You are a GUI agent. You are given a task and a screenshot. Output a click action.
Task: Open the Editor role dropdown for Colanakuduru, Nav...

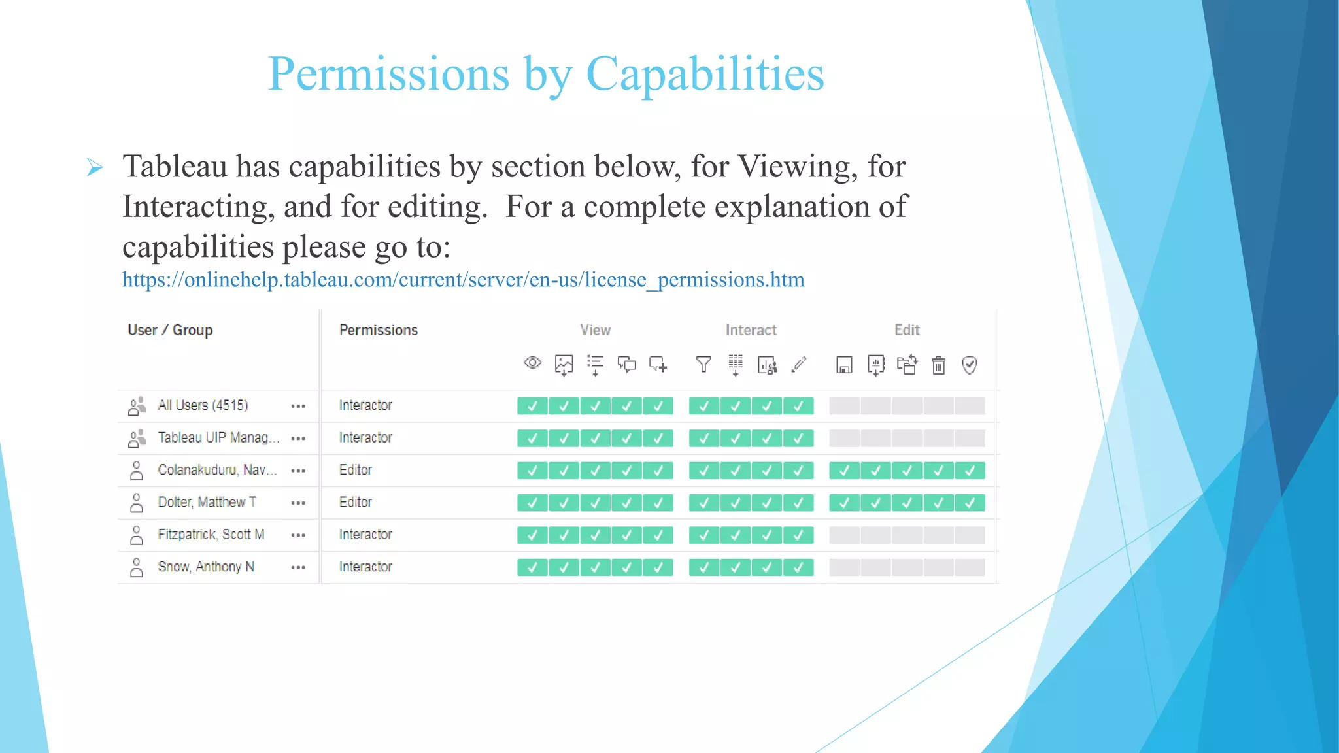click(x=355, y=470)
